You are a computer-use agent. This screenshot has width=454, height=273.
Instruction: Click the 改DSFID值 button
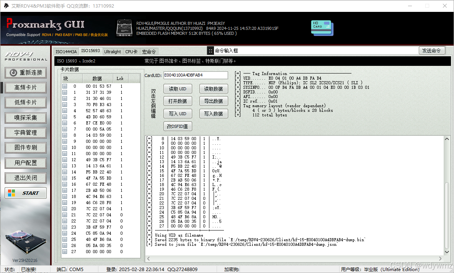pos(178,126)
